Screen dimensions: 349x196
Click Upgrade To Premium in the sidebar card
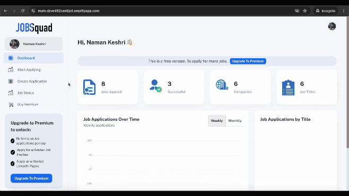[x=31, y=178]
